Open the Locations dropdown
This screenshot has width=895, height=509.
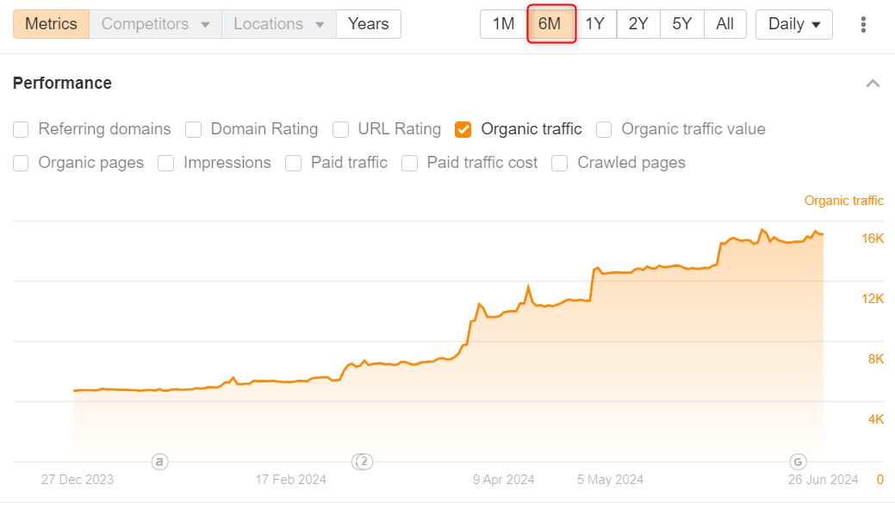point(279,24)
